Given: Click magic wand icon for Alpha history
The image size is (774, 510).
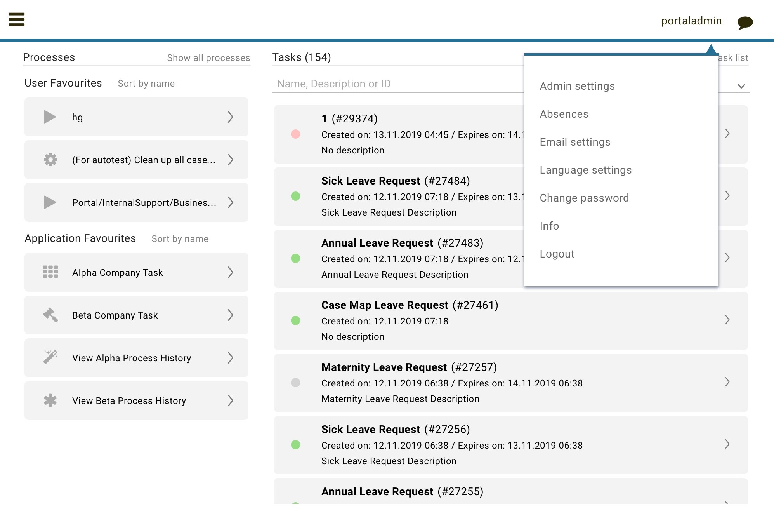Looking at the screenshot, I should coord(50,357).
